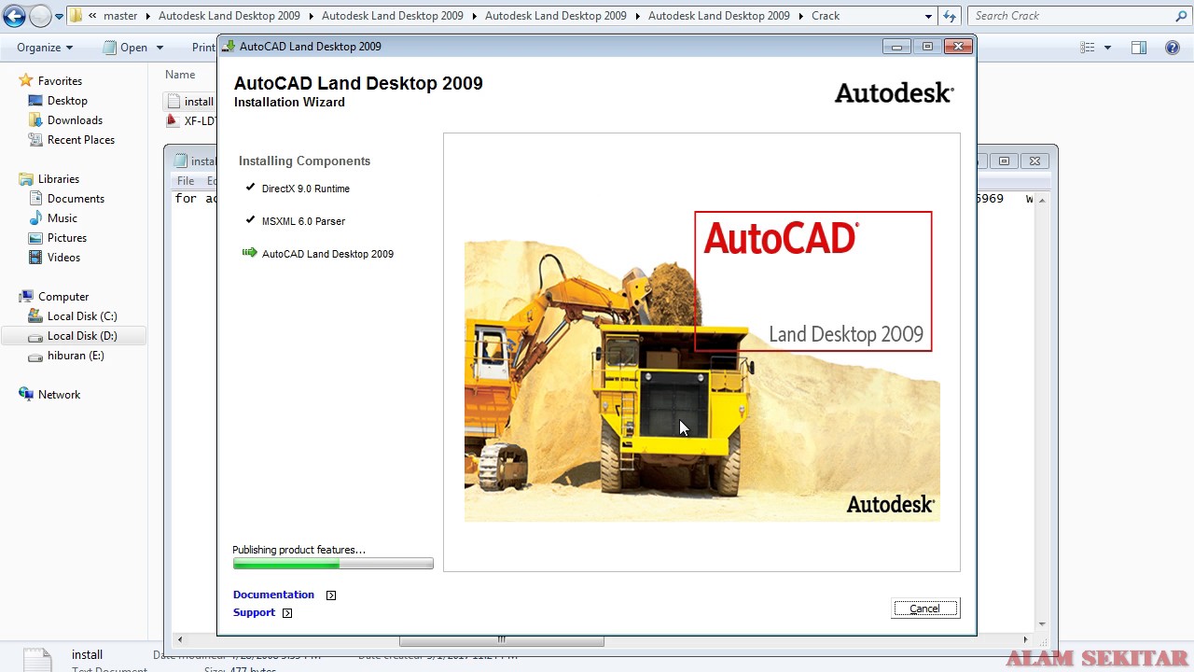Image resolution: width=1194 pixels, height=672 pixels.
Task: Go back in Explorer
Action: pos(14,16)
